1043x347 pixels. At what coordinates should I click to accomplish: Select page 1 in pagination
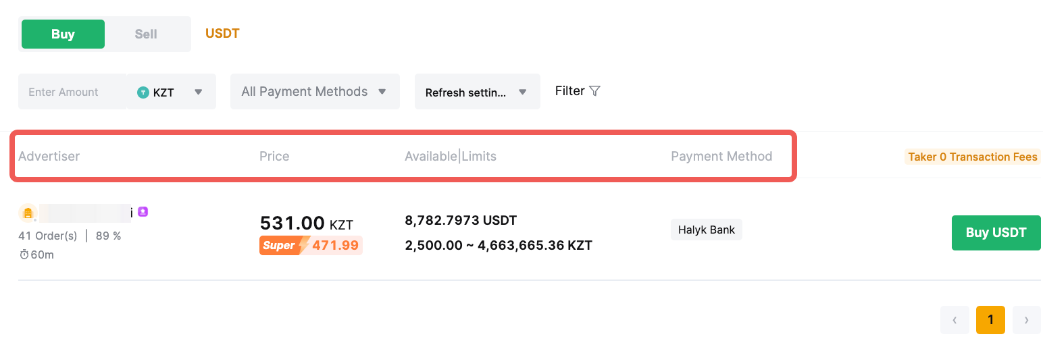pos(990,320)
